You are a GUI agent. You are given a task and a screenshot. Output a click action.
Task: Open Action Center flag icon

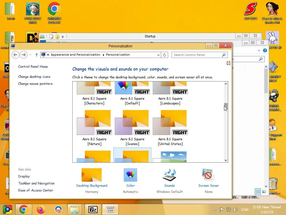pyautogui.click(x=222, y=210)
